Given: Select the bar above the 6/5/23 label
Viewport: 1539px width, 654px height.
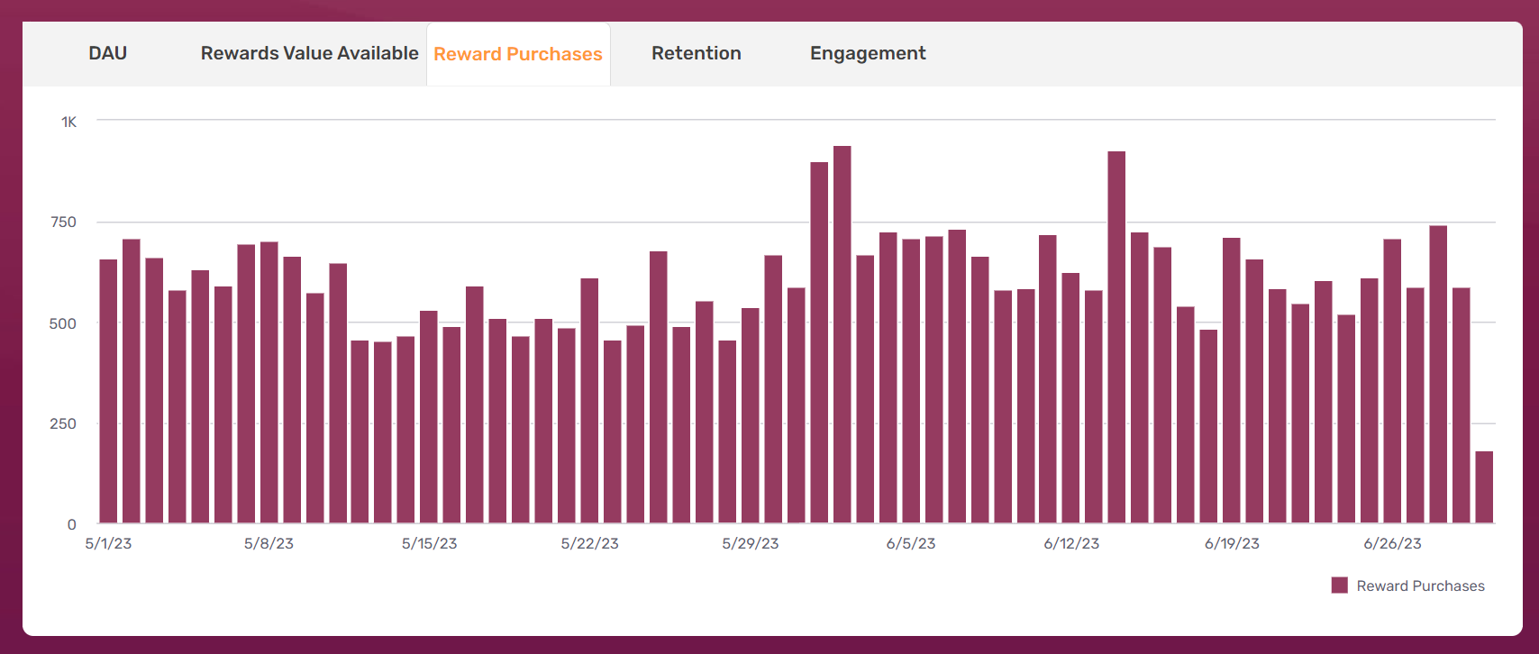Looking at the screenshot, I should (911, 380).
